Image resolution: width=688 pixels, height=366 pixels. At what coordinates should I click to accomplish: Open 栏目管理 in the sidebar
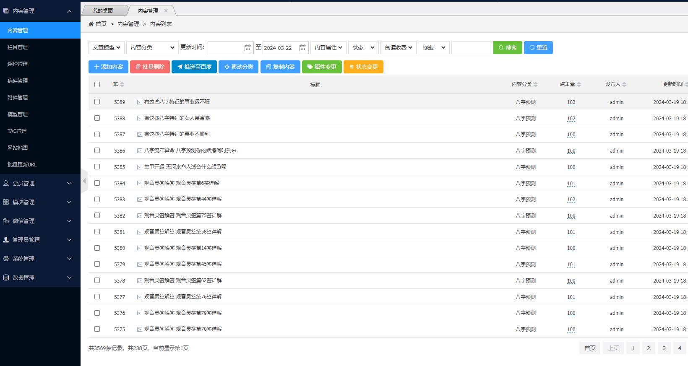(x=18, y=47)
